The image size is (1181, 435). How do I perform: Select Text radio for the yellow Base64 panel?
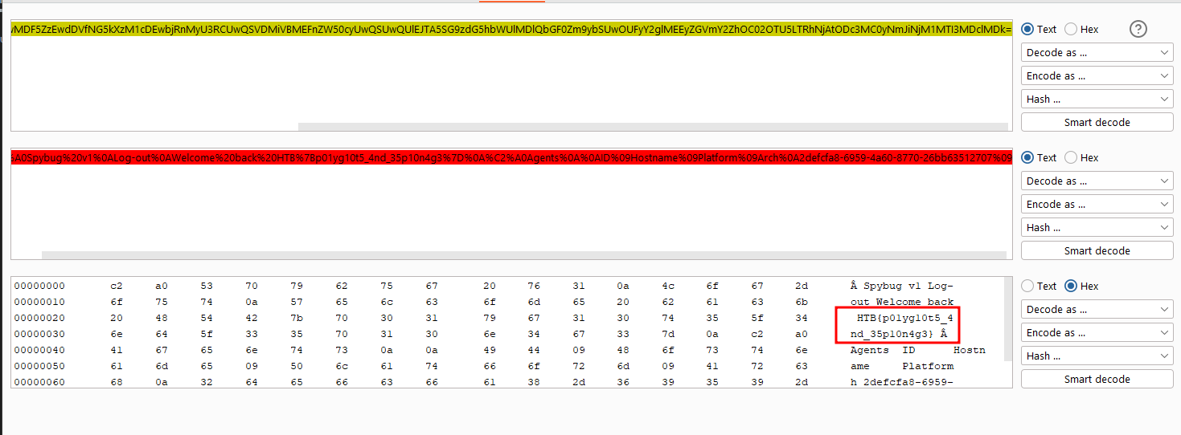(x=1027, y=29)
